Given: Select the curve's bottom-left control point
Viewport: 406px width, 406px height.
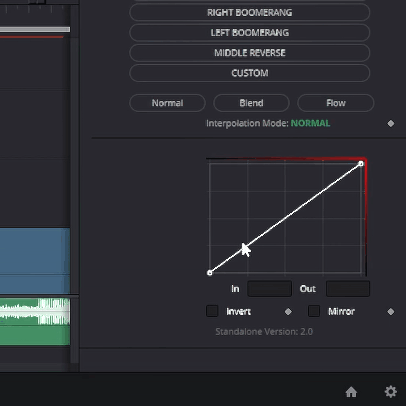Looking at the screenshot, I should (210, 273).
